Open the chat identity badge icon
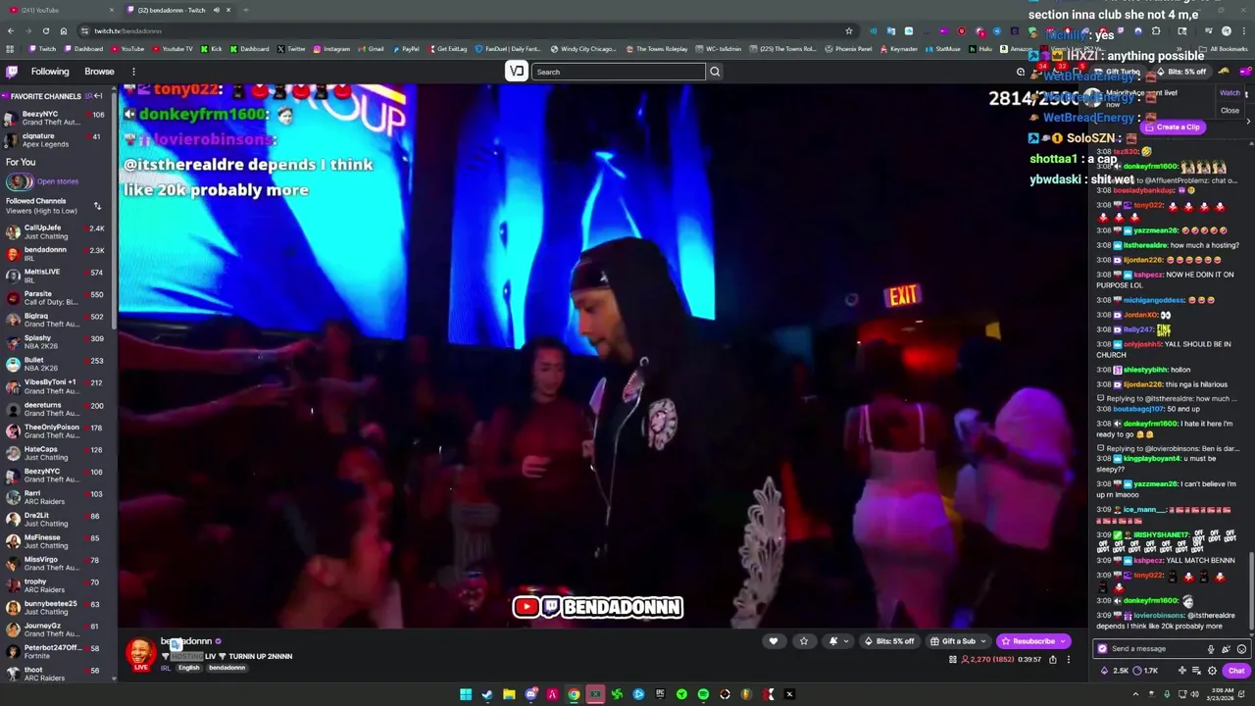The width and height of the screenshot is (1255, 706). pyautogui.click(x=1103, y=649)
